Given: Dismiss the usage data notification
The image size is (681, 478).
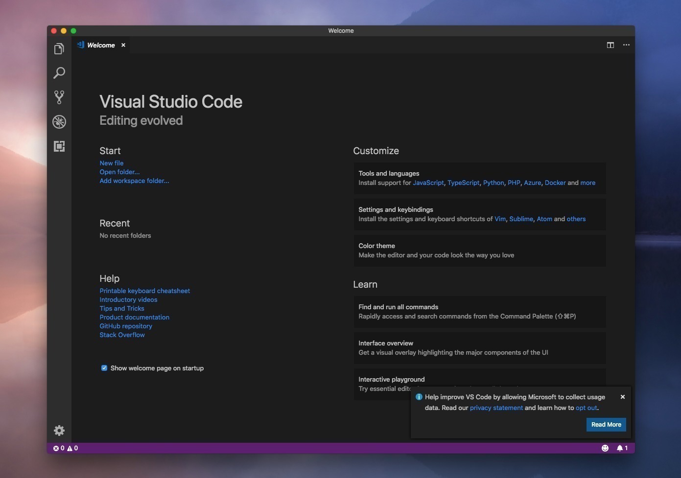Looking at the screenshot, I should click(623, 397).
